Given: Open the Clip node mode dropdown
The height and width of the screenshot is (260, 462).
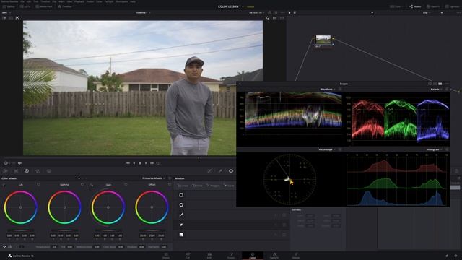Looking at the screenshot, I should [426, 13].
